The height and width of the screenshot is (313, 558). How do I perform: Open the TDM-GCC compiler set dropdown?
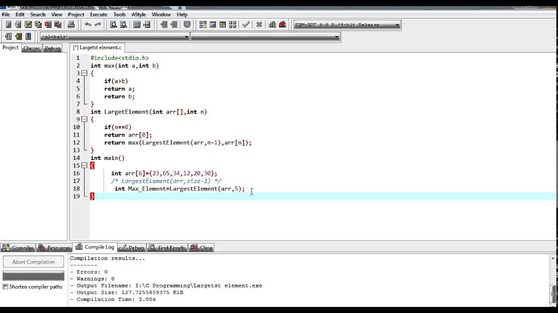pos(347,25)
